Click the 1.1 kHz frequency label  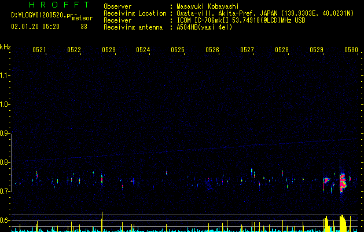[5, 75]
